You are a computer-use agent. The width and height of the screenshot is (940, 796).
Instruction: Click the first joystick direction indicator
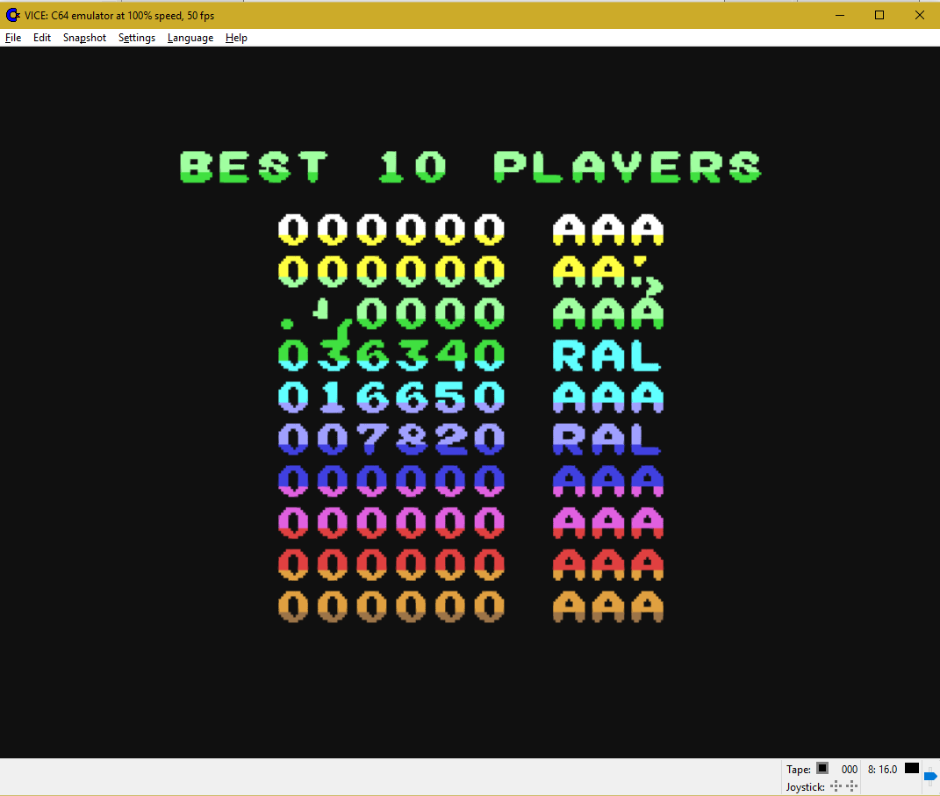836,786
